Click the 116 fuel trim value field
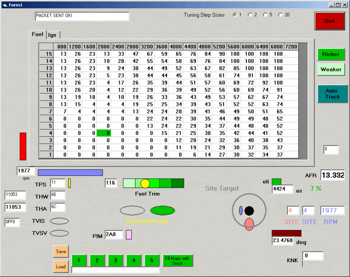The height and width of the screenshot is (277, 350). pyautogui.click(x=111, y=183)
